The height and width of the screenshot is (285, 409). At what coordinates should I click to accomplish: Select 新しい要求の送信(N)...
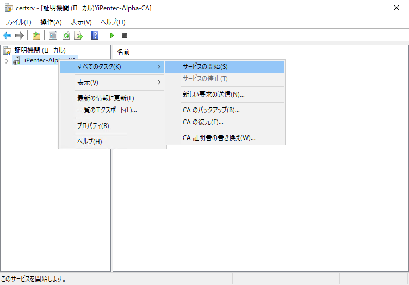(x=225, y=94)
